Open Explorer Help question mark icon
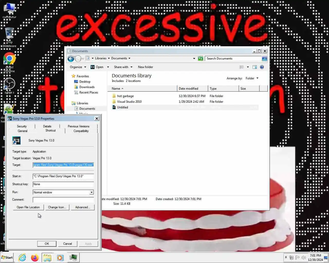 pyautogui.click(x=262, y=67)
